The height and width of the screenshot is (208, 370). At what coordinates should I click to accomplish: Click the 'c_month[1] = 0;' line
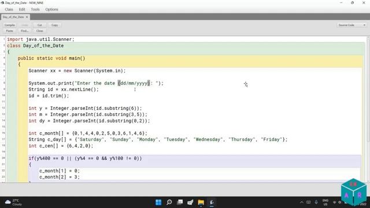60,171
